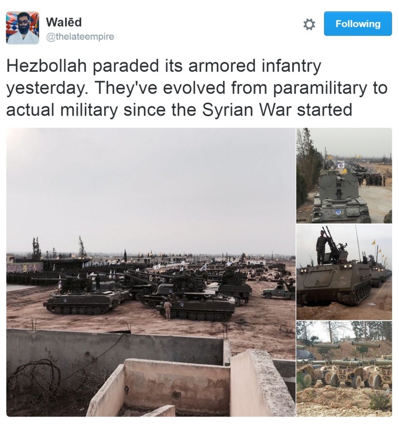This screenshot has width=399, height=424.
Task: View the top-right photo of the vehicle column
Action: [x=344, y=175]
